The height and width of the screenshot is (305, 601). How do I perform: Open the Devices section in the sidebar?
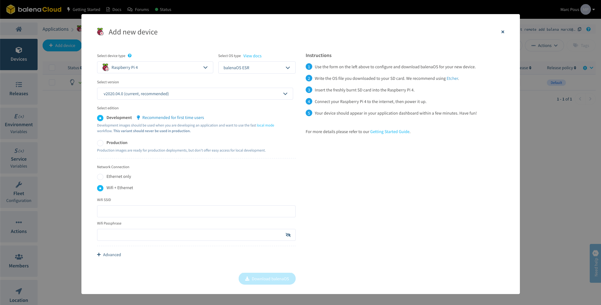click(x=18, y=54)
